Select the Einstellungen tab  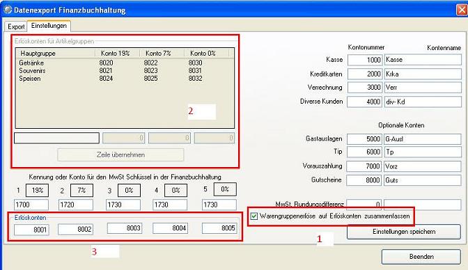pos(49,26)
